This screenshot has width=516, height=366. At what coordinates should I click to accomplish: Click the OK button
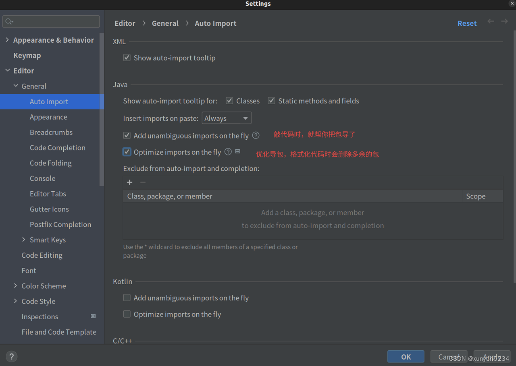tap(406, 357)
